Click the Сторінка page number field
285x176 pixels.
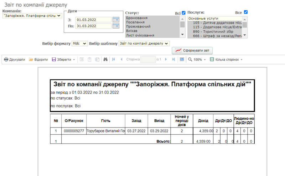tap(148, 60)
